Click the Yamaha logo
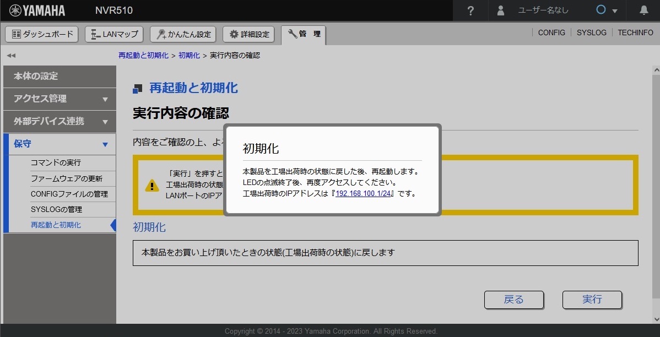Screen dimensions: 660x337 pyautogui.click(x=37, y=10)
